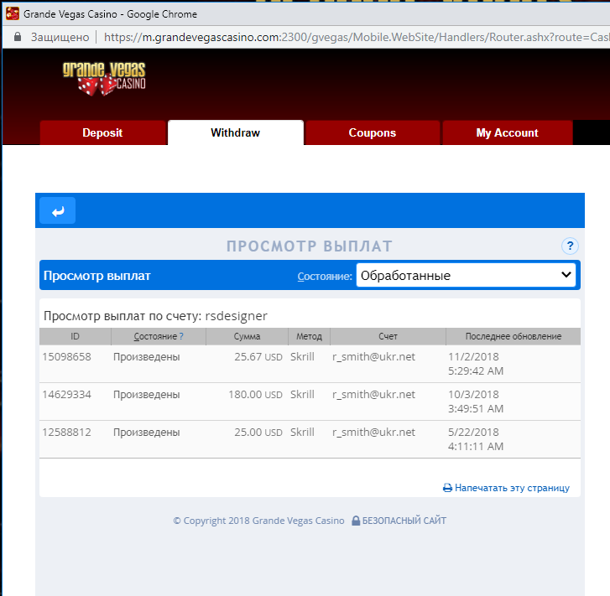Screen dimensions: 610x596
Task: Click the browser URL address field
Action: 356,37
